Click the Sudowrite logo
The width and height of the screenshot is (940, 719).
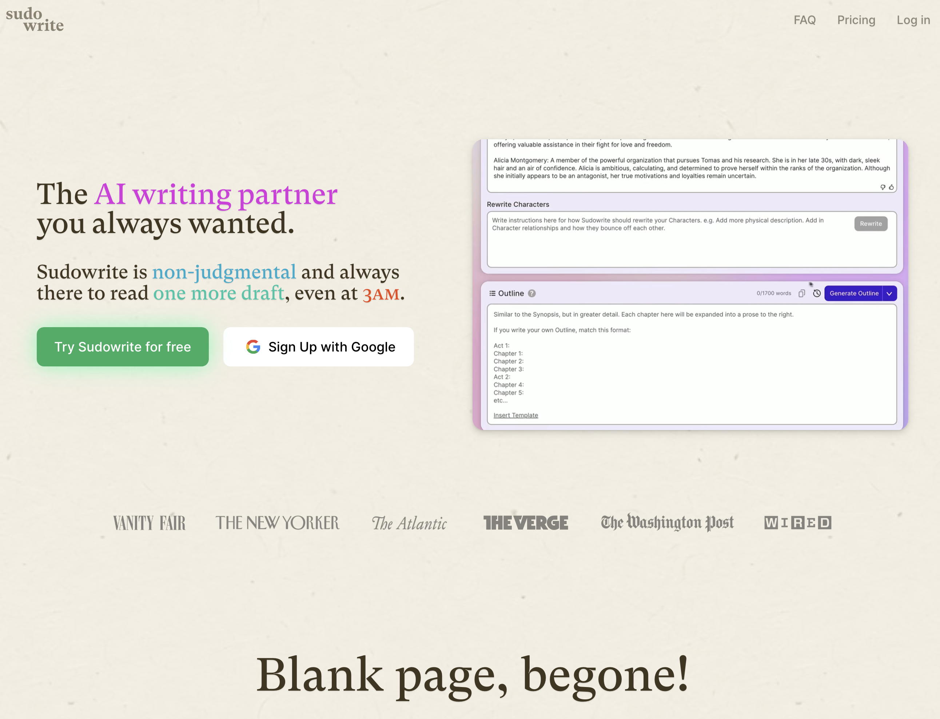[35, 20]
